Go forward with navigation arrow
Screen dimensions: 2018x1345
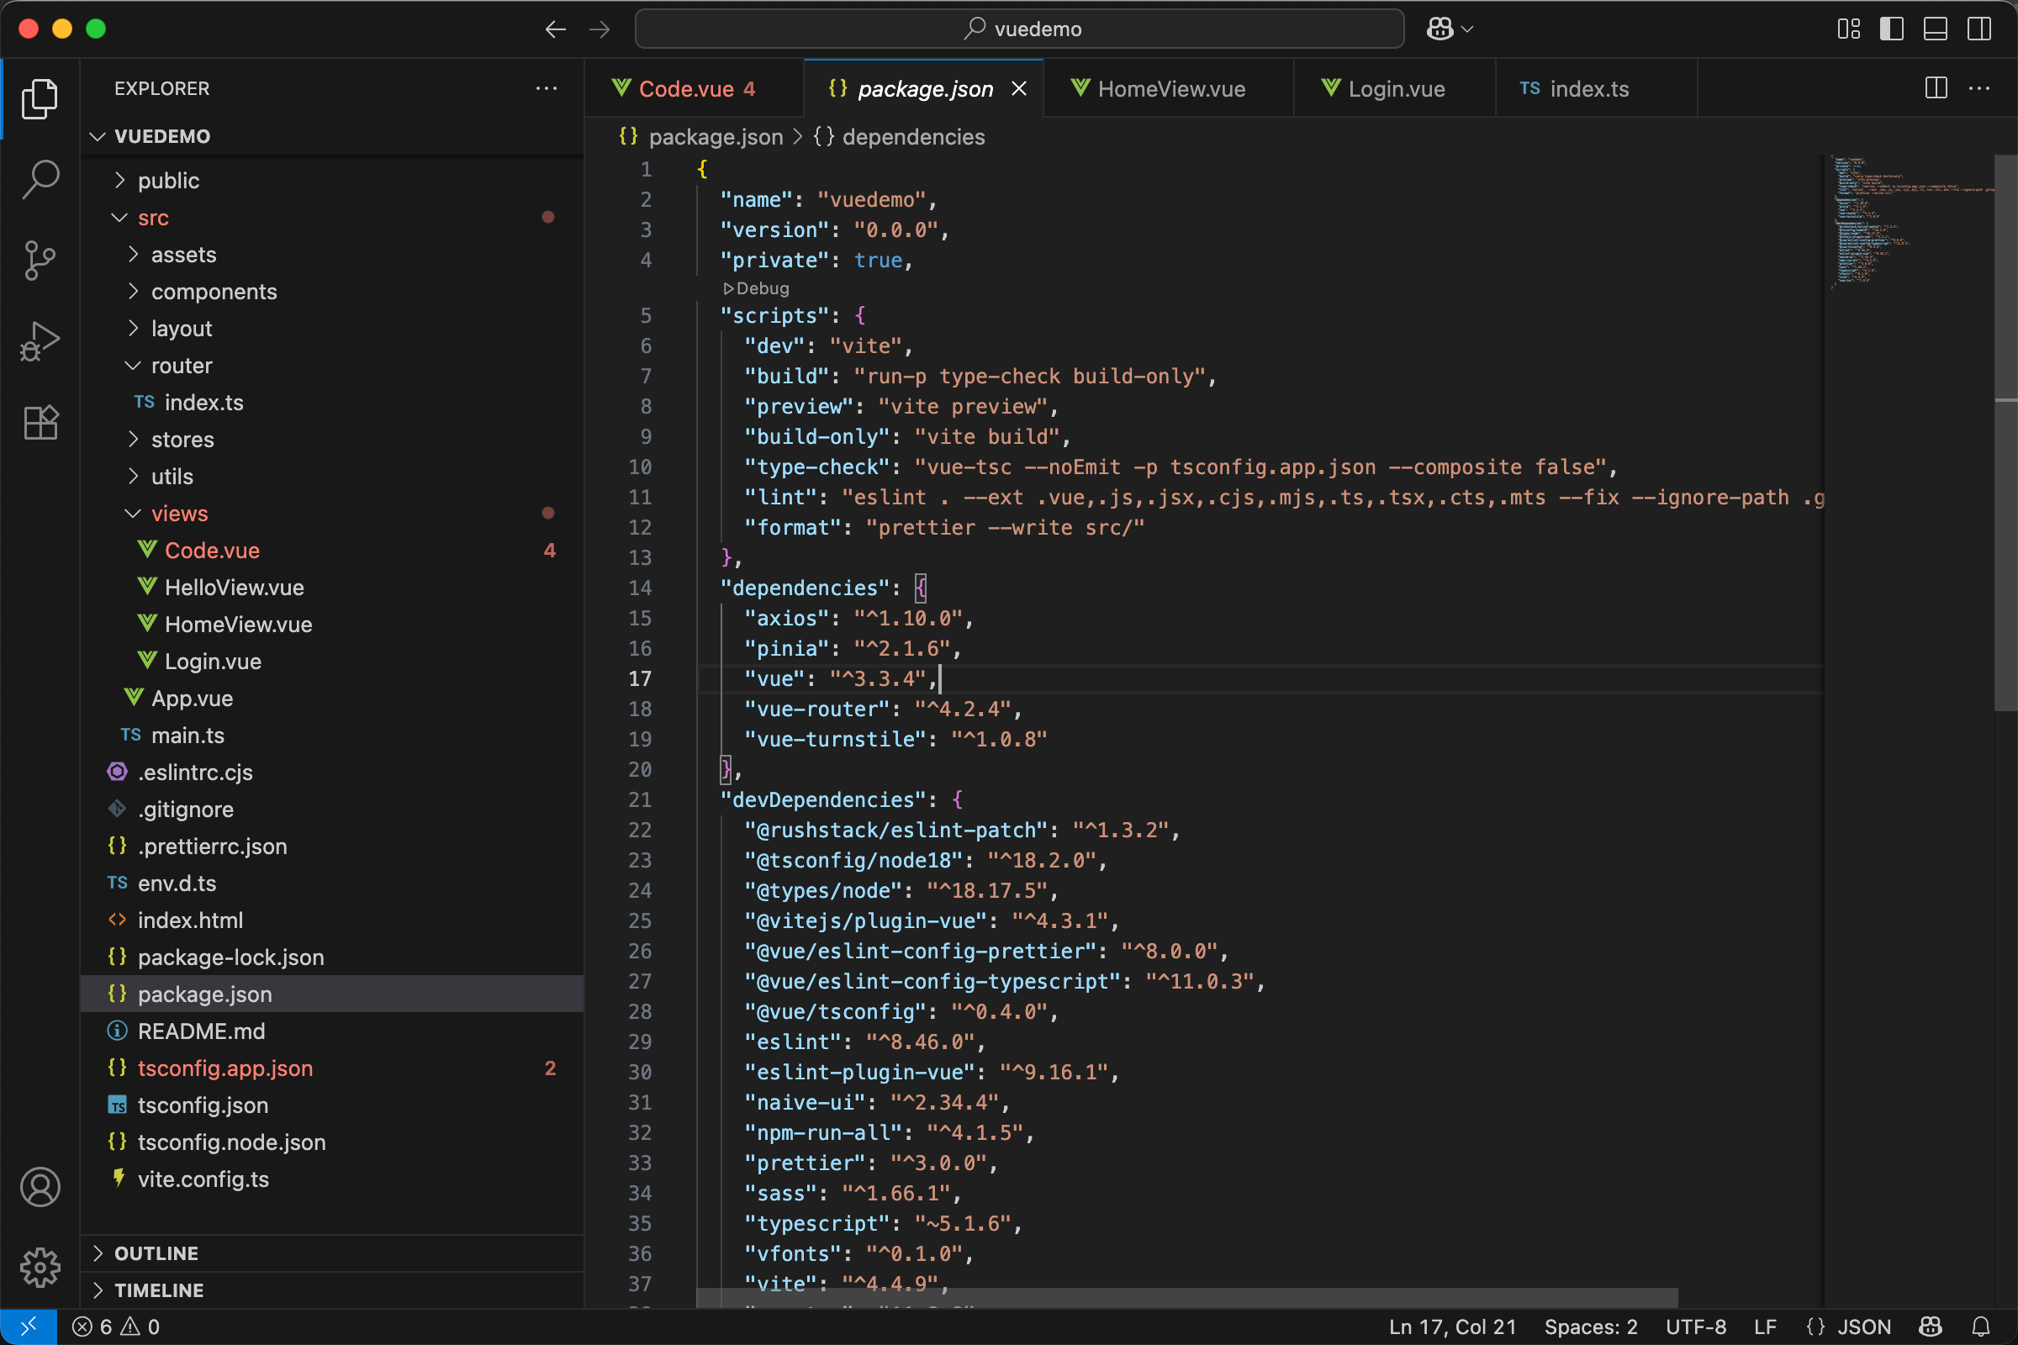click(600, 29)
